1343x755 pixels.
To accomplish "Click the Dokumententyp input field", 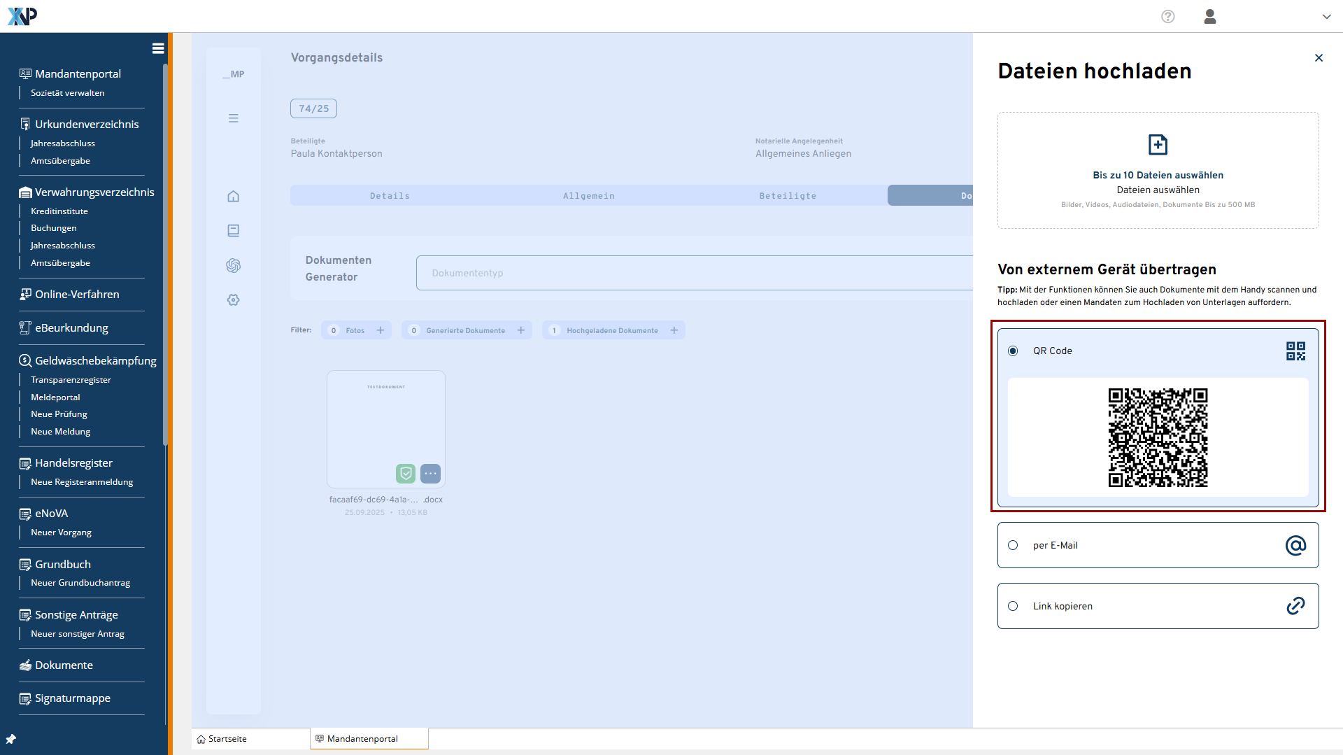I will click(695, 273).
